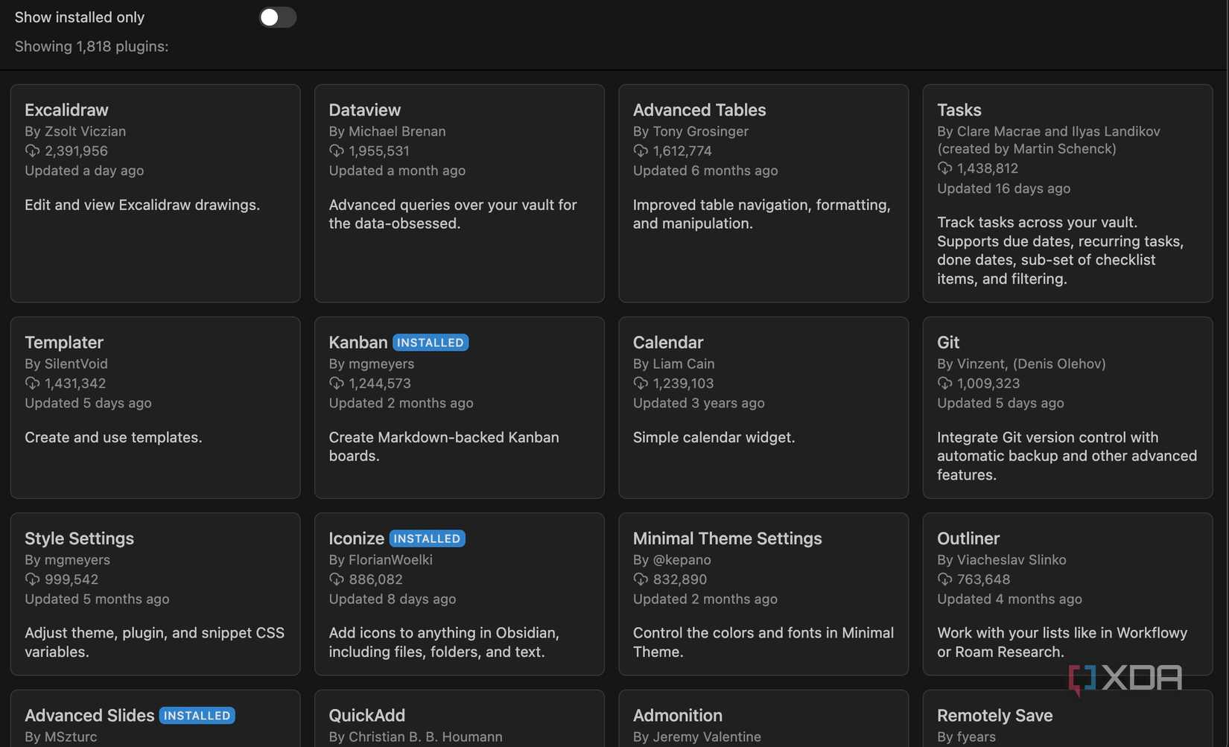
Task: Click the download icon on Calendar card
Action: [x=641, y=384]
